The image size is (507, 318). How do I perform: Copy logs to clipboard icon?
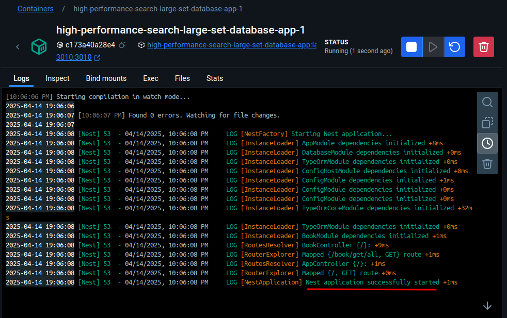[x=487, y=123]
